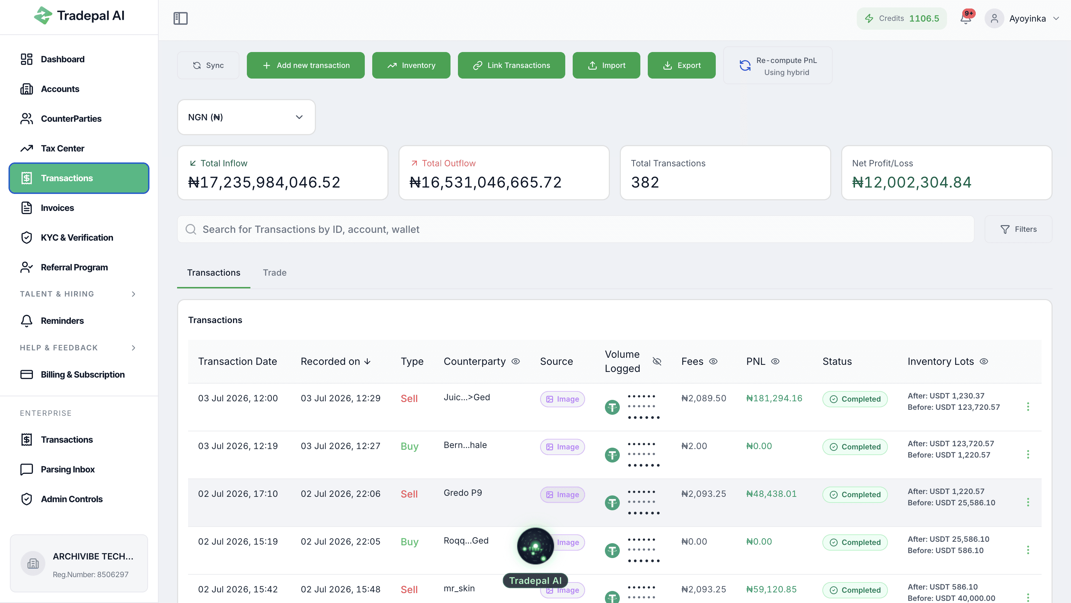The height and width of the screenshot is (603, 1071).
Task: Go to Accounts in the sidebar
Action: (x=79, y=89)
